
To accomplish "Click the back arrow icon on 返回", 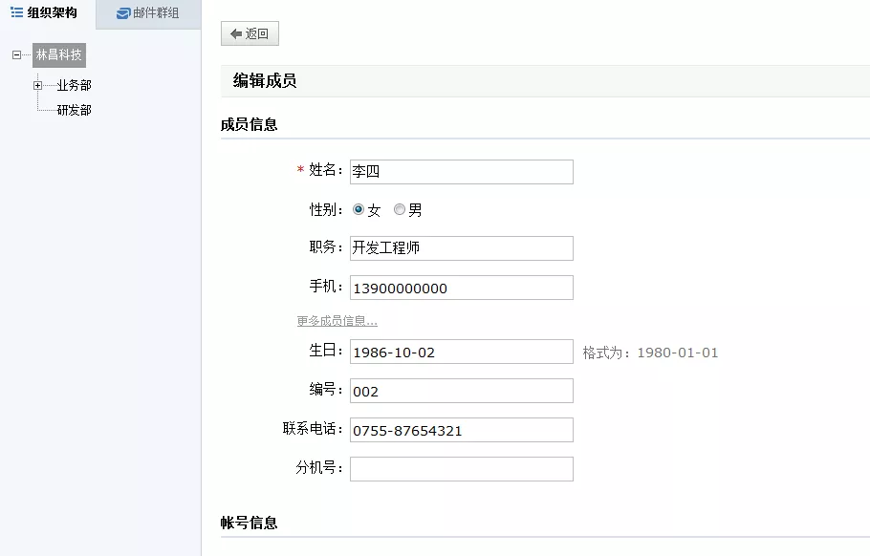I will pyautogui.click(x=235, y=34).
